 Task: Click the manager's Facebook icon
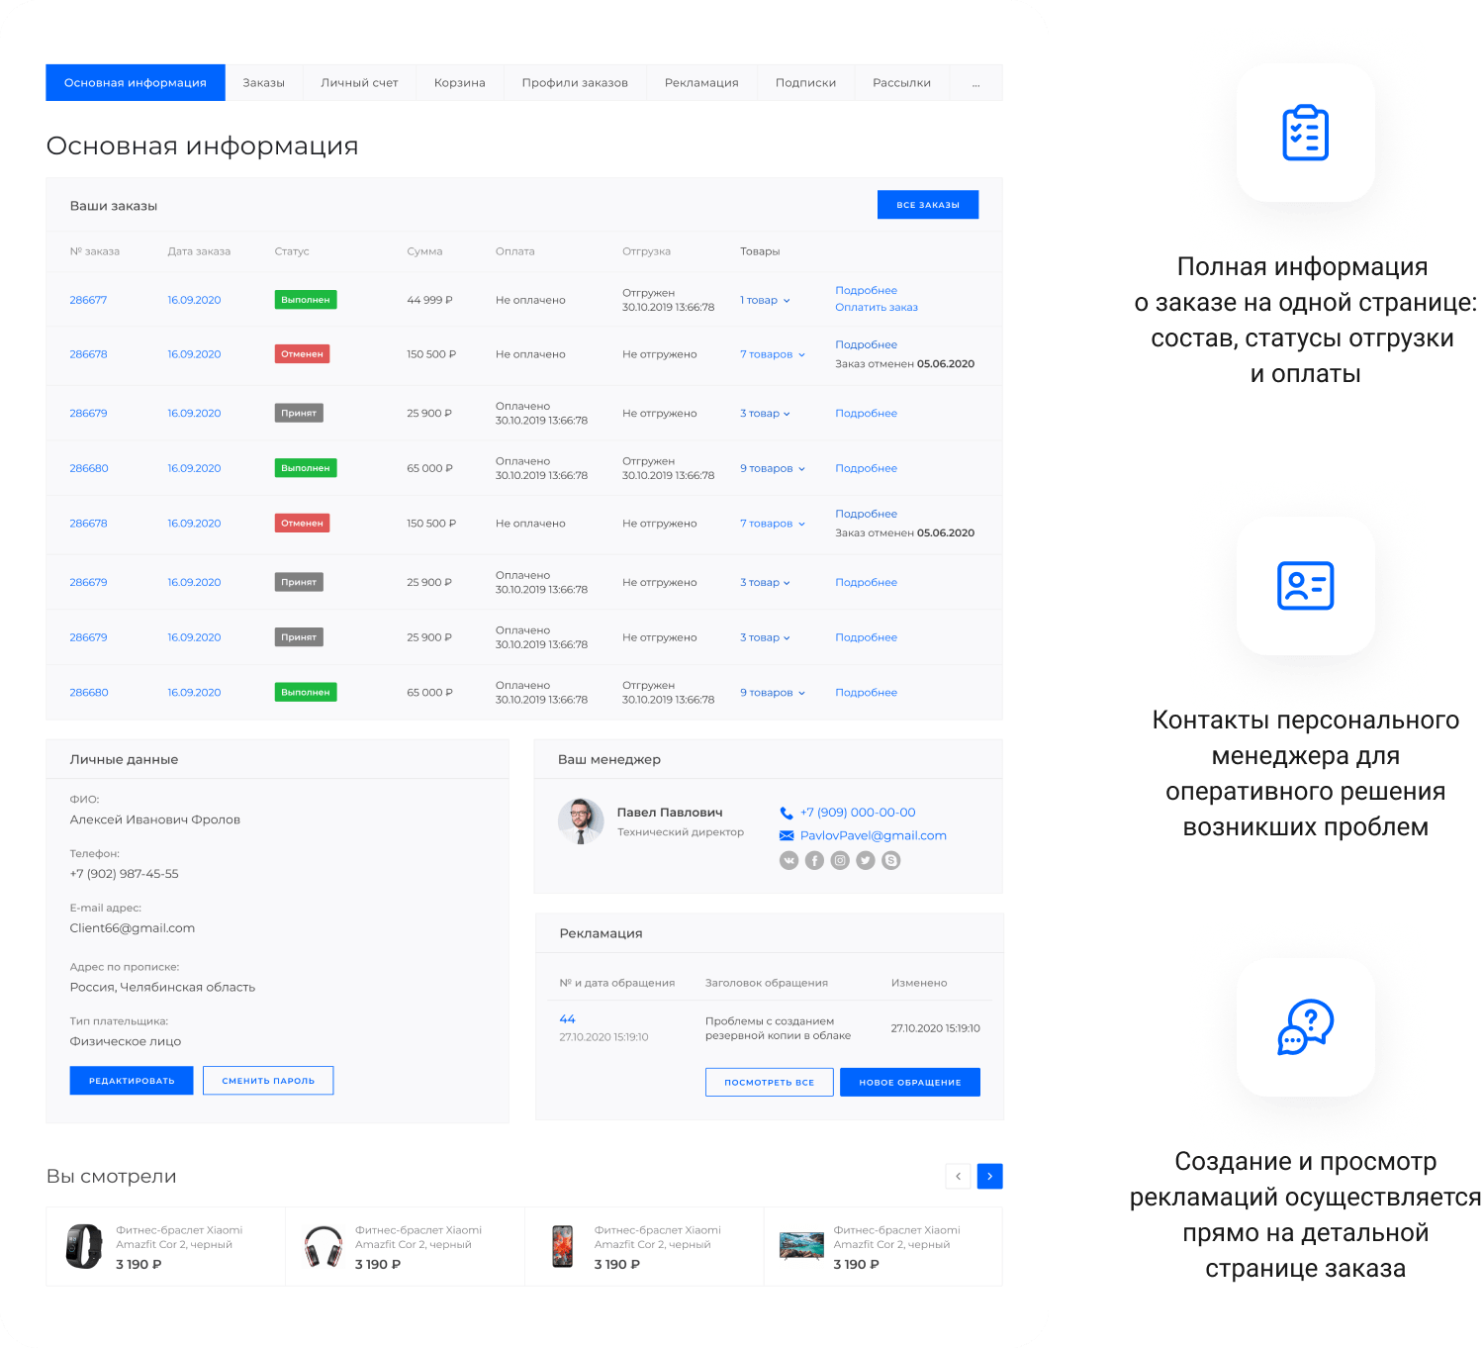(x=814, y=861)
